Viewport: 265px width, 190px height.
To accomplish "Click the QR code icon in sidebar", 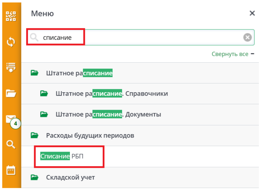I will [11, 17].
